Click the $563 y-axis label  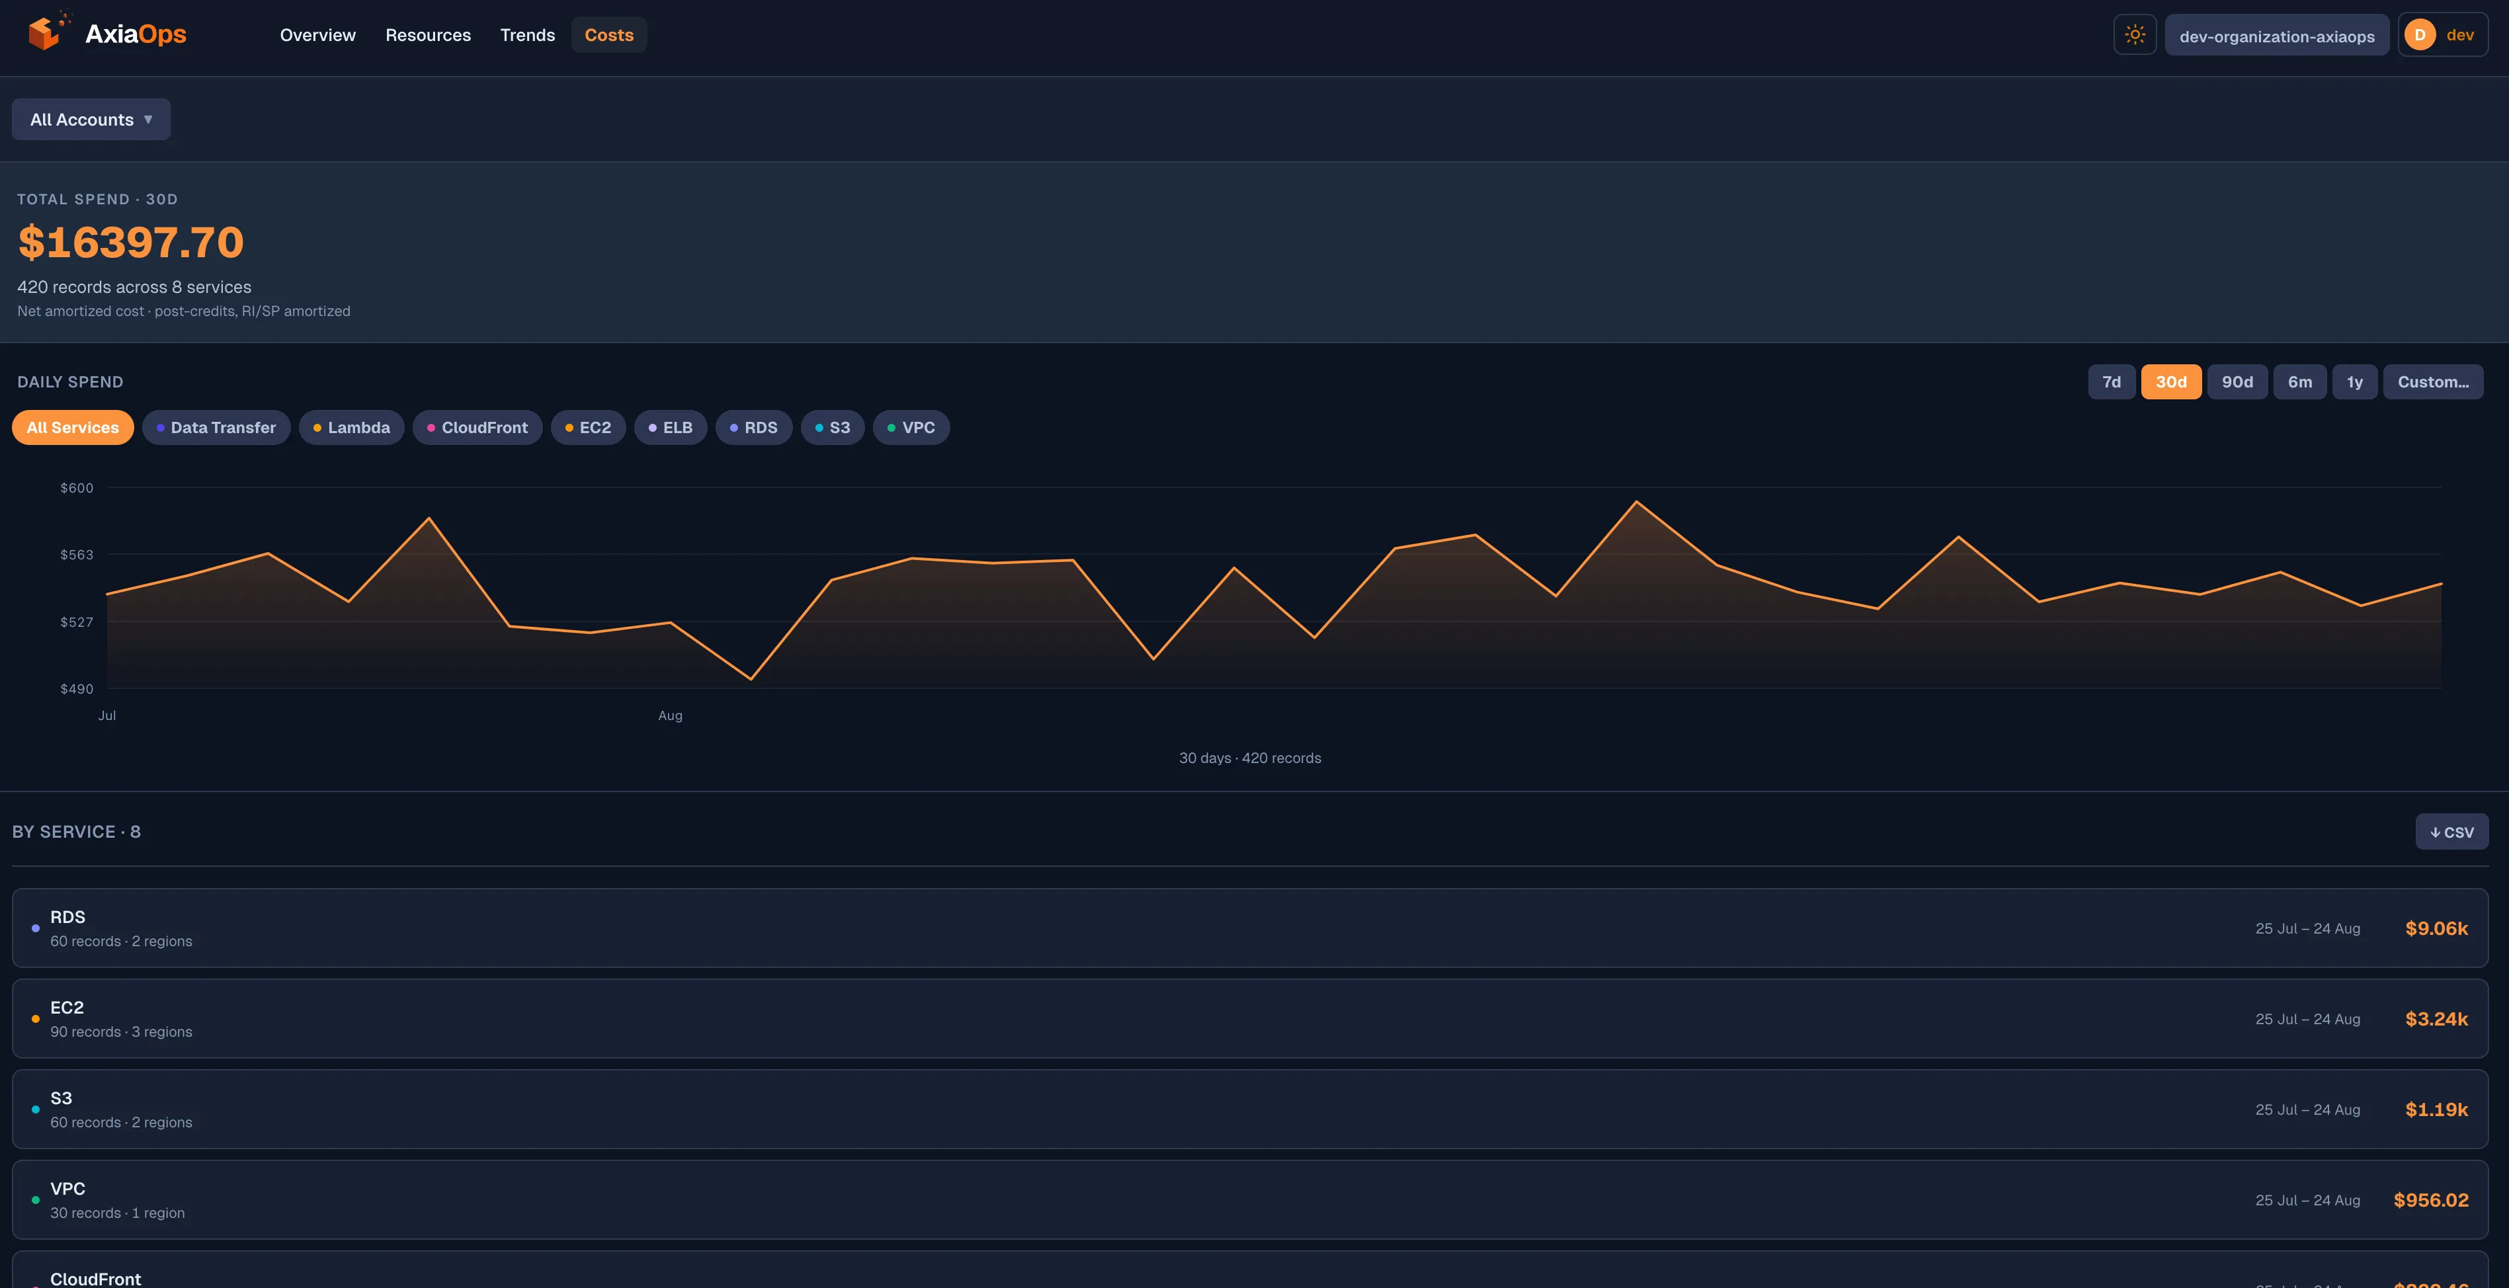[x=77, y=555]
